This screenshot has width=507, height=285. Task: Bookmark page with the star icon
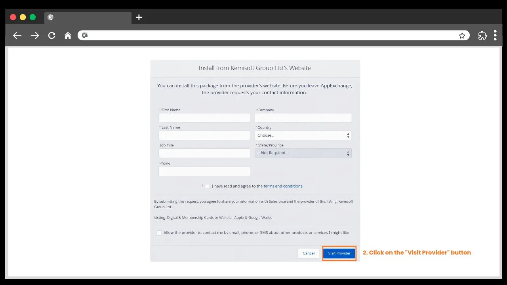462,36
